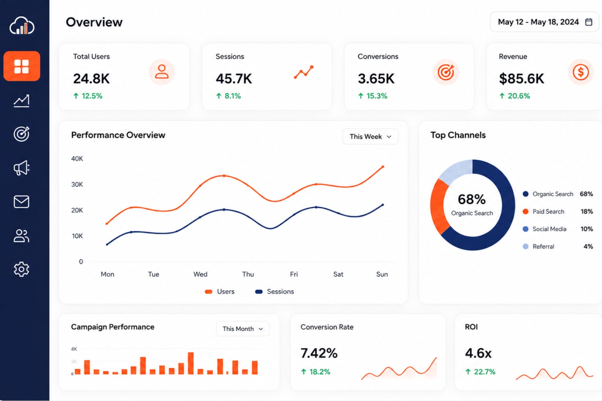This screenshot has height=401, width=602.
Task: Click the 68% Organic Search donut center label
Action: coord(472,204)
